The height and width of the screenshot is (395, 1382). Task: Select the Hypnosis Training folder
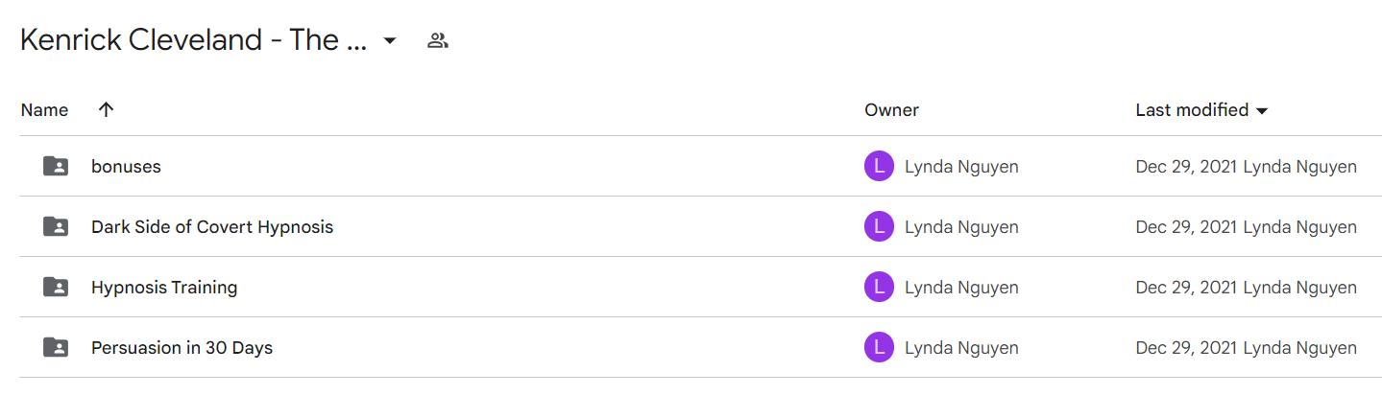[164, 288]
